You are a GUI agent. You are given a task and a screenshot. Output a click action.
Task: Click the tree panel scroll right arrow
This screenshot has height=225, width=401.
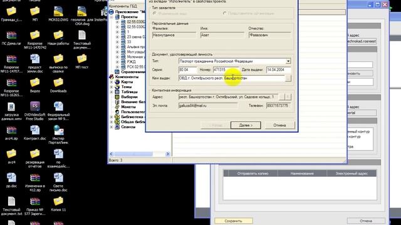tap(168, 154)
